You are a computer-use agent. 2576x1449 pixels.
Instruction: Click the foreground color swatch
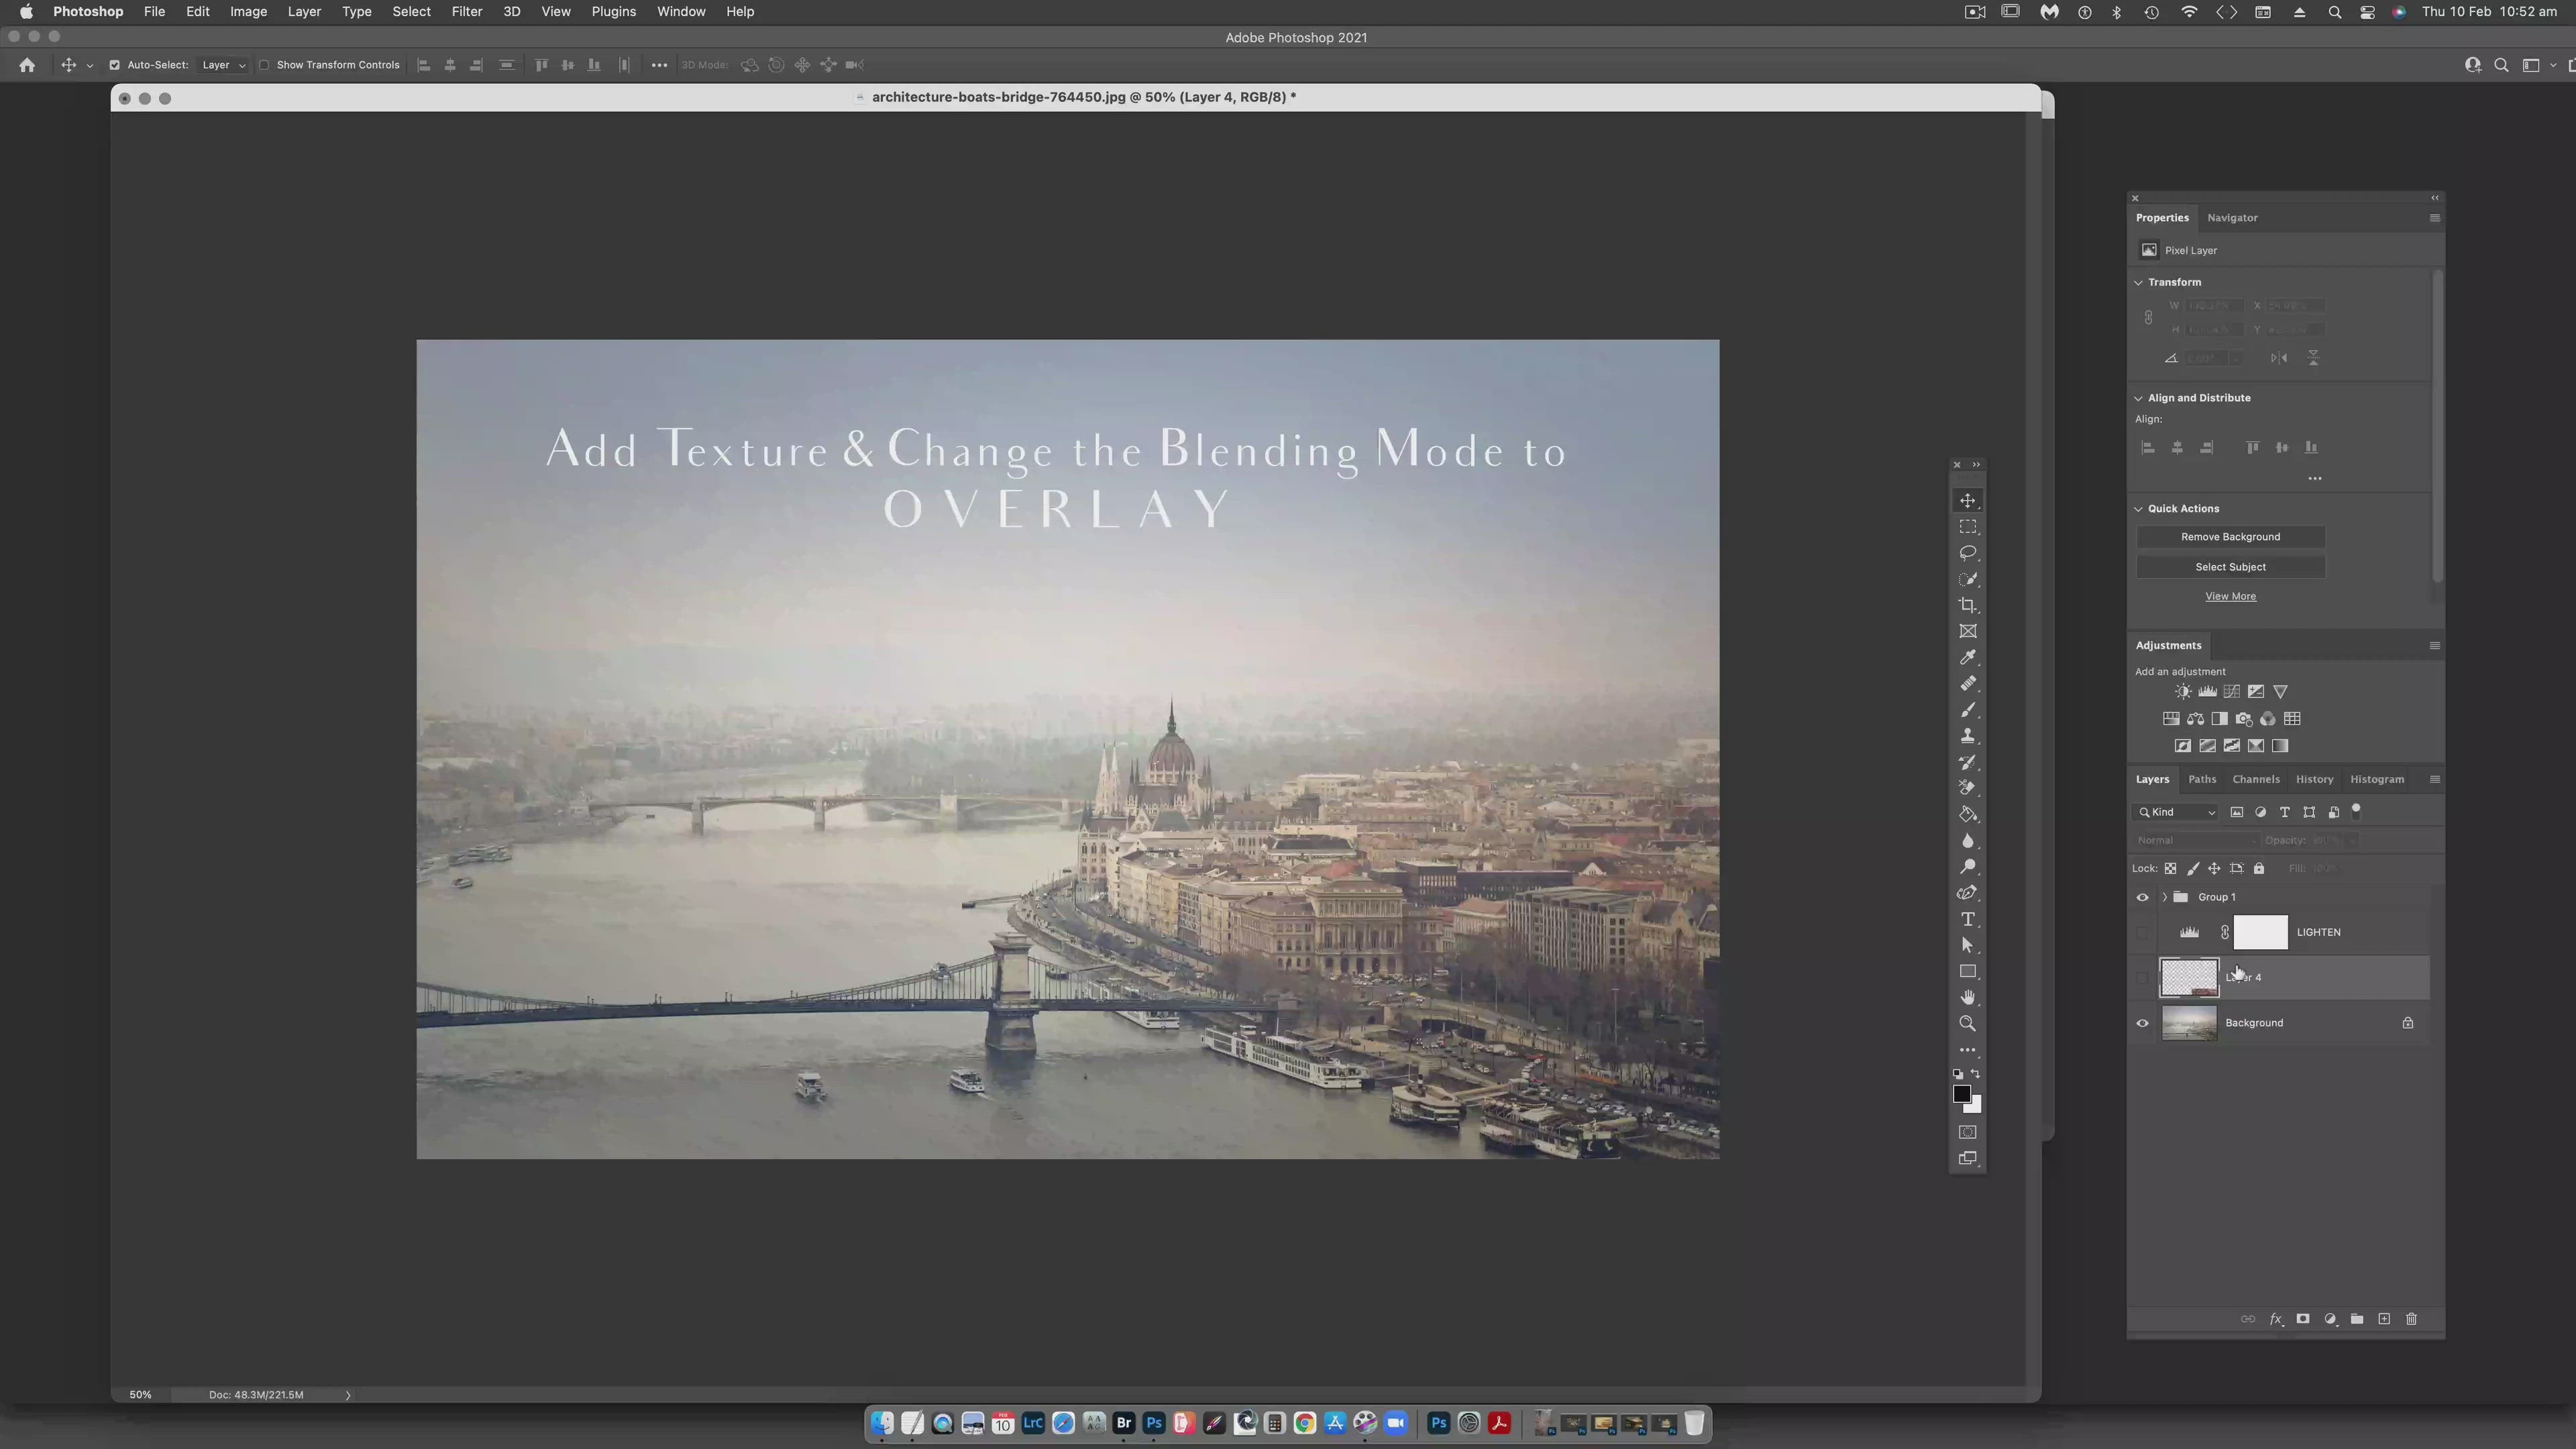1961,1094
